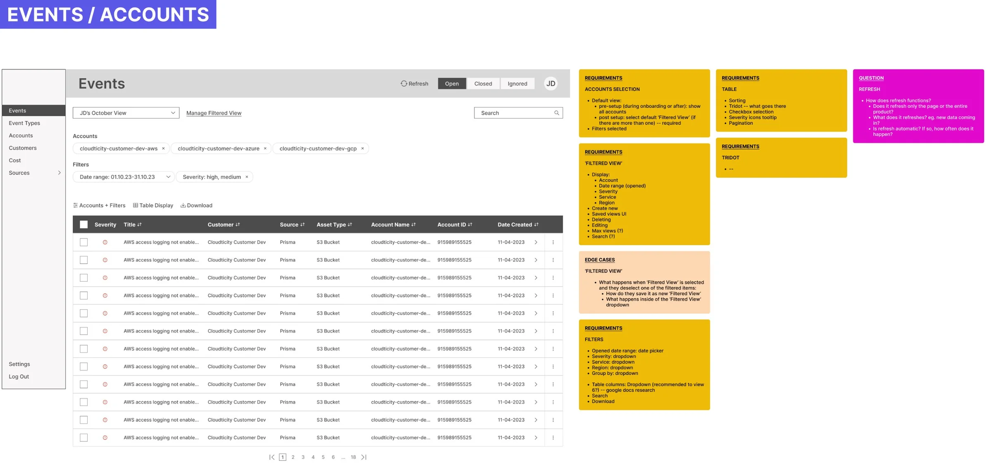Click into the Search input field
This screenshot has height=465, width=992.
tap(518, 113)
